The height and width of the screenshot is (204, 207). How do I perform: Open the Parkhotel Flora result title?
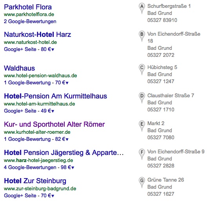click(28, 7)
